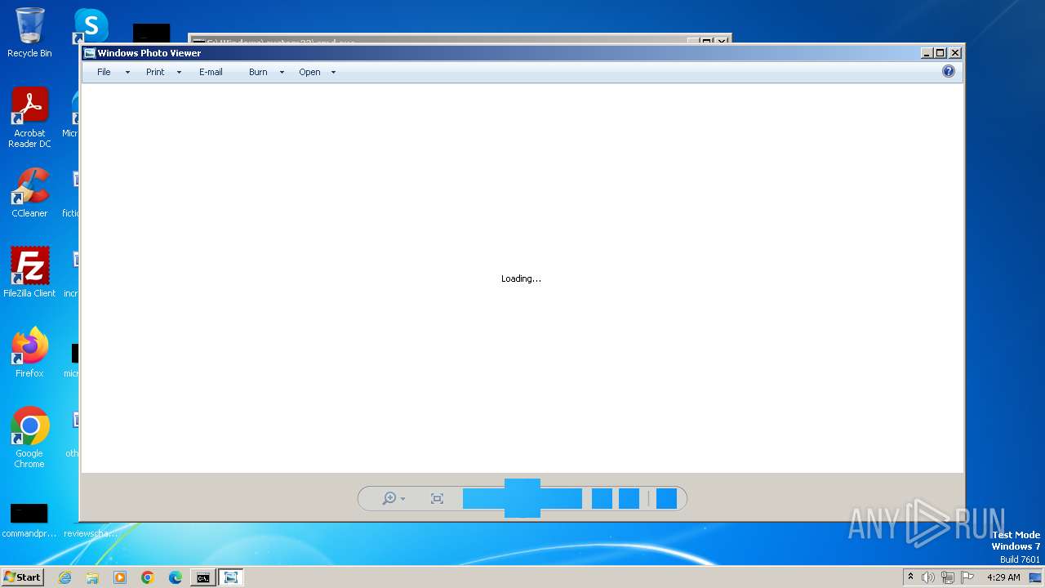Select the Google Chrome desktop shortcut

pos(29,437)
